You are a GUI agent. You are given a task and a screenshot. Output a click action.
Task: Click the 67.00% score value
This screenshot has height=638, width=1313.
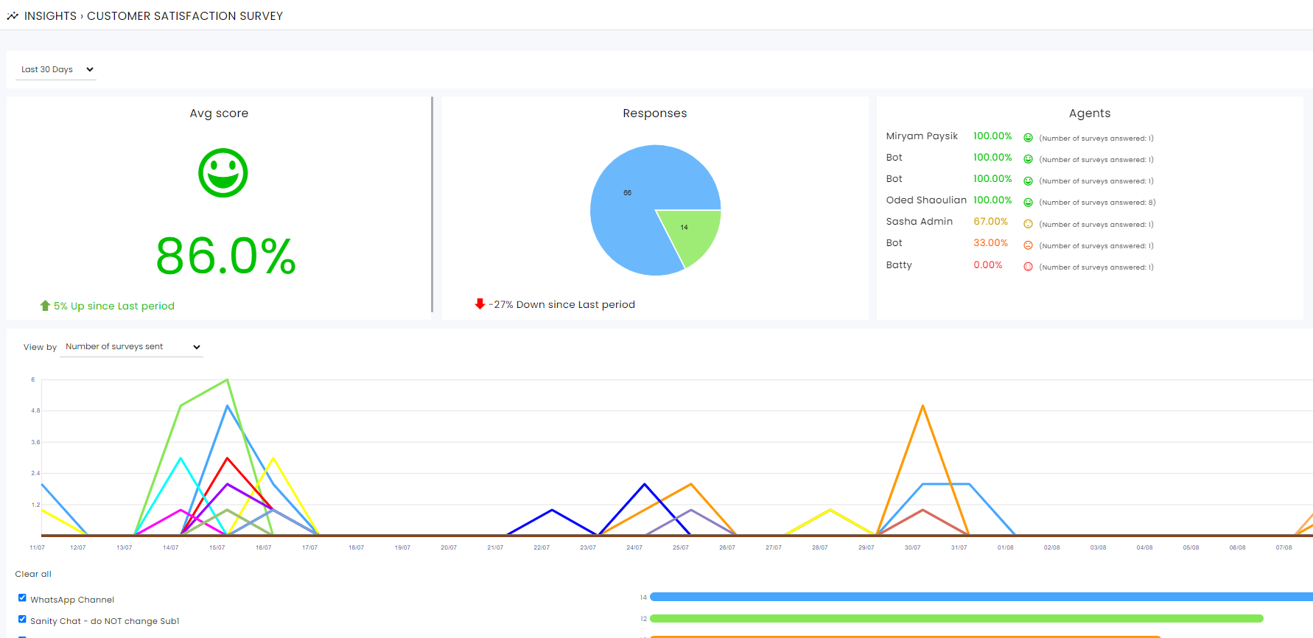tap(990, 222)
